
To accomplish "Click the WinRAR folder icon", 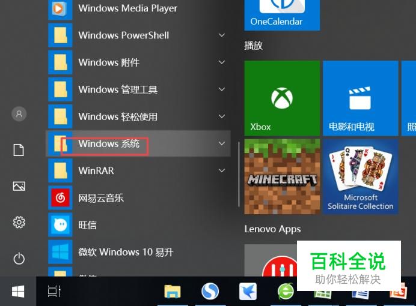I will (60, 170).
